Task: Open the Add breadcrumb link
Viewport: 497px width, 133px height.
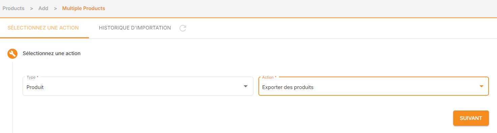Action: 43,8
